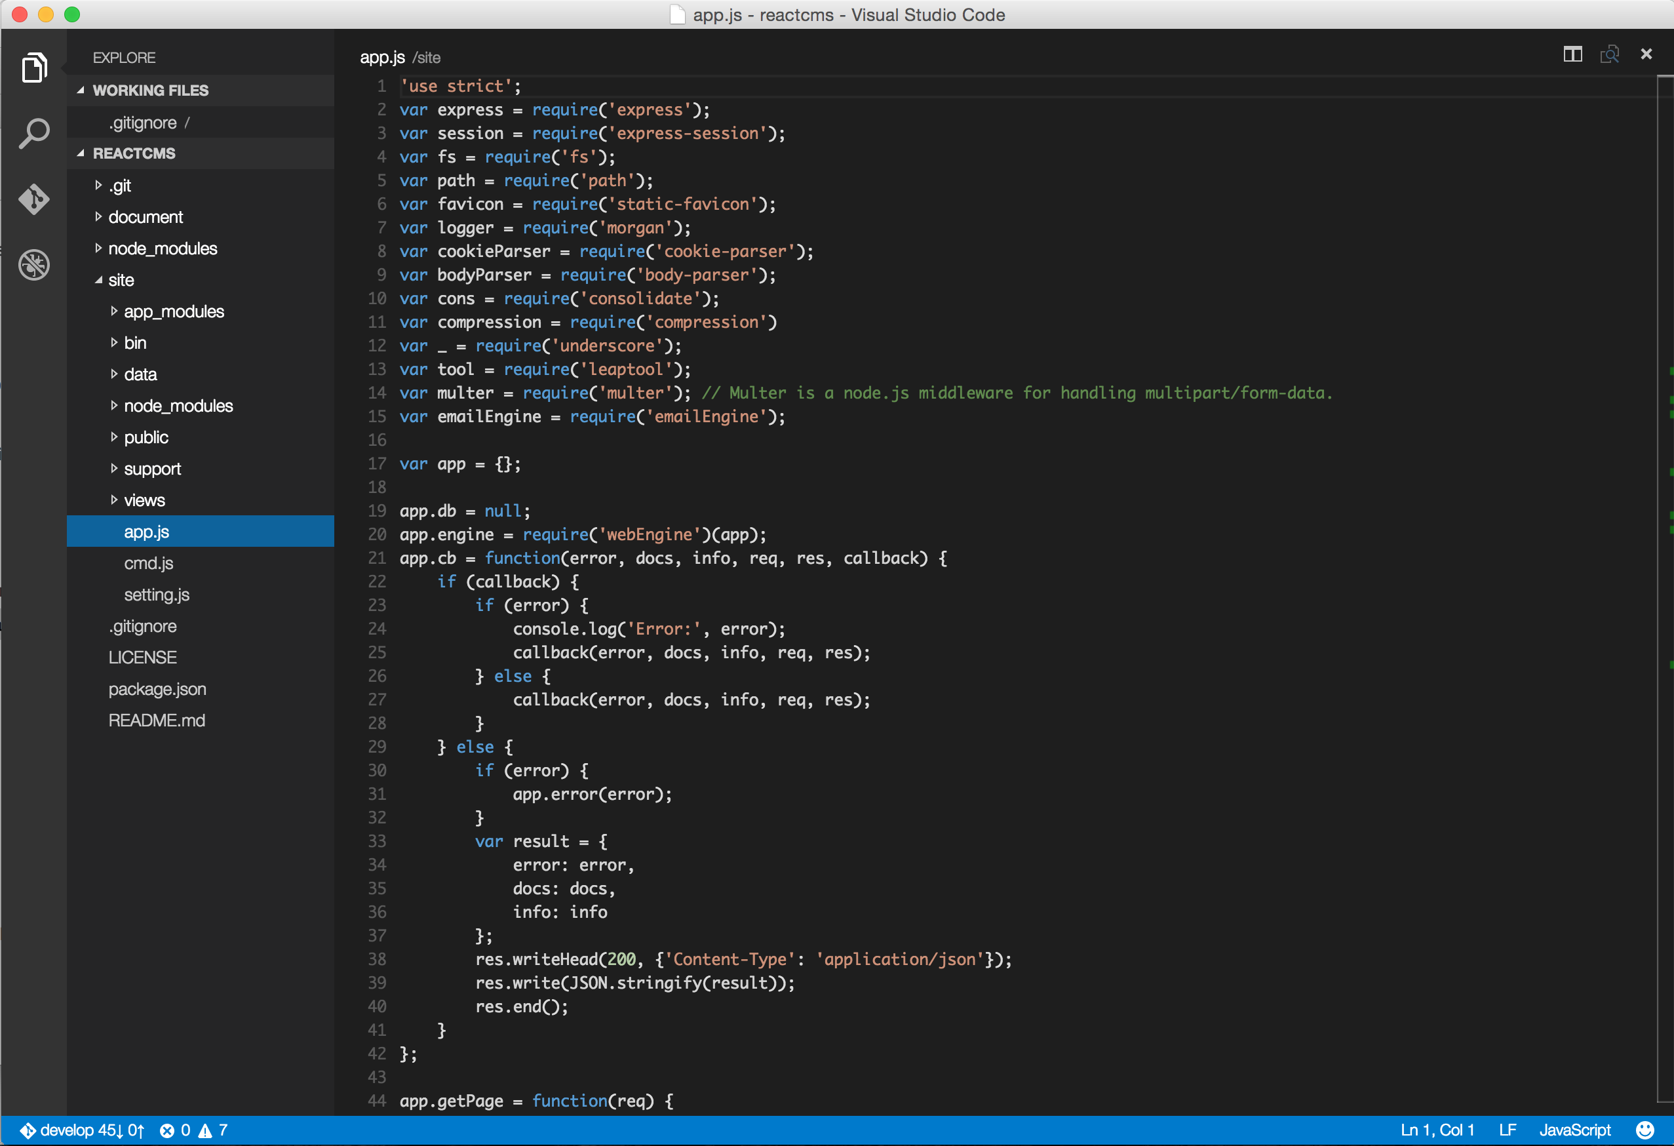1674x1146 pixels.
Task: Click the show preview icon
Action: (x=1609, y=54)
